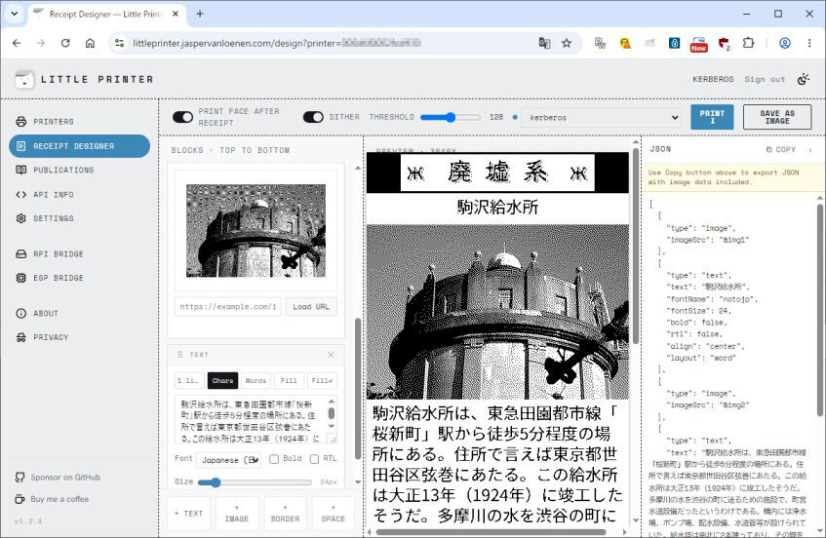The width and height of the screenshot is (826, 538).
Task: Add a new Border block
Action: coord(285,514)
